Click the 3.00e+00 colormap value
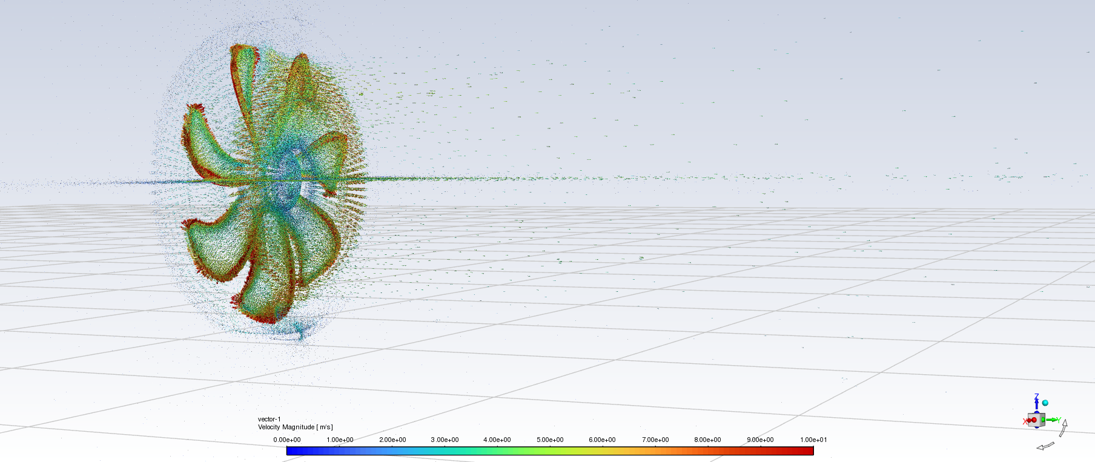 tap(445, 440)
